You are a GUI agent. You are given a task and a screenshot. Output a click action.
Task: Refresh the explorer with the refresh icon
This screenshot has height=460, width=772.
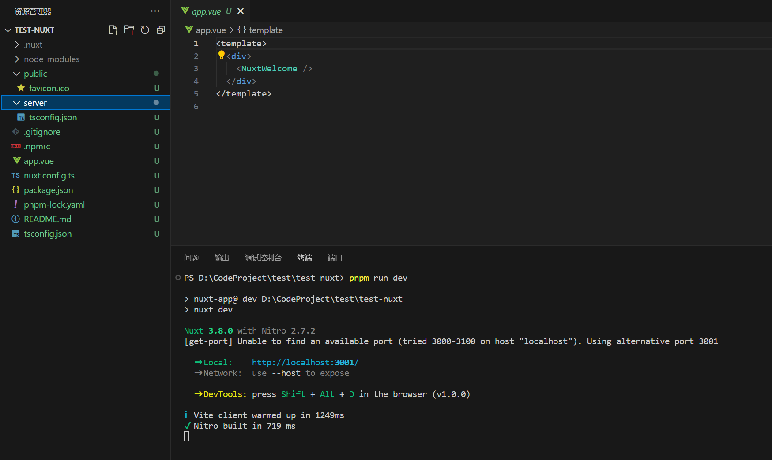tap(145, 30)
